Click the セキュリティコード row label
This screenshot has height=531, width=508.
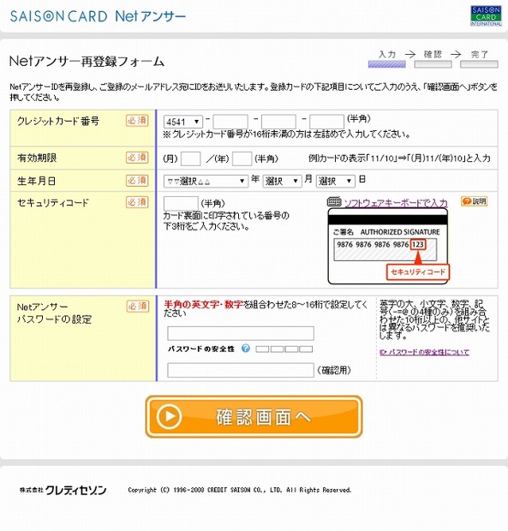coord(53,202)
